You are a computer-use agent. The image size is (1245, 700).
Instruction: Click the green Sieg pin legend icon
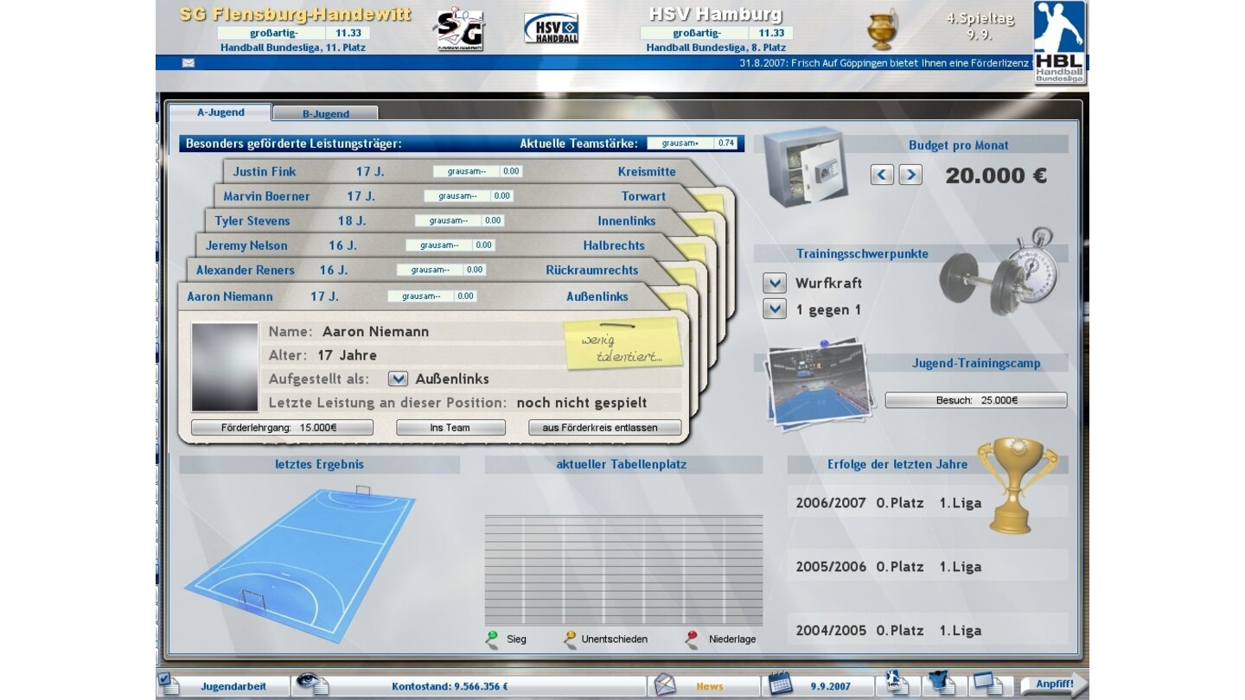491,640
